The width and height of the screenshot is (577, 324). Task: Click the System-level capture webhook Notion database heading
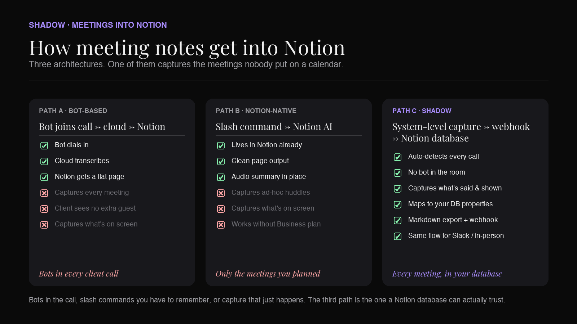click(461, 132)
